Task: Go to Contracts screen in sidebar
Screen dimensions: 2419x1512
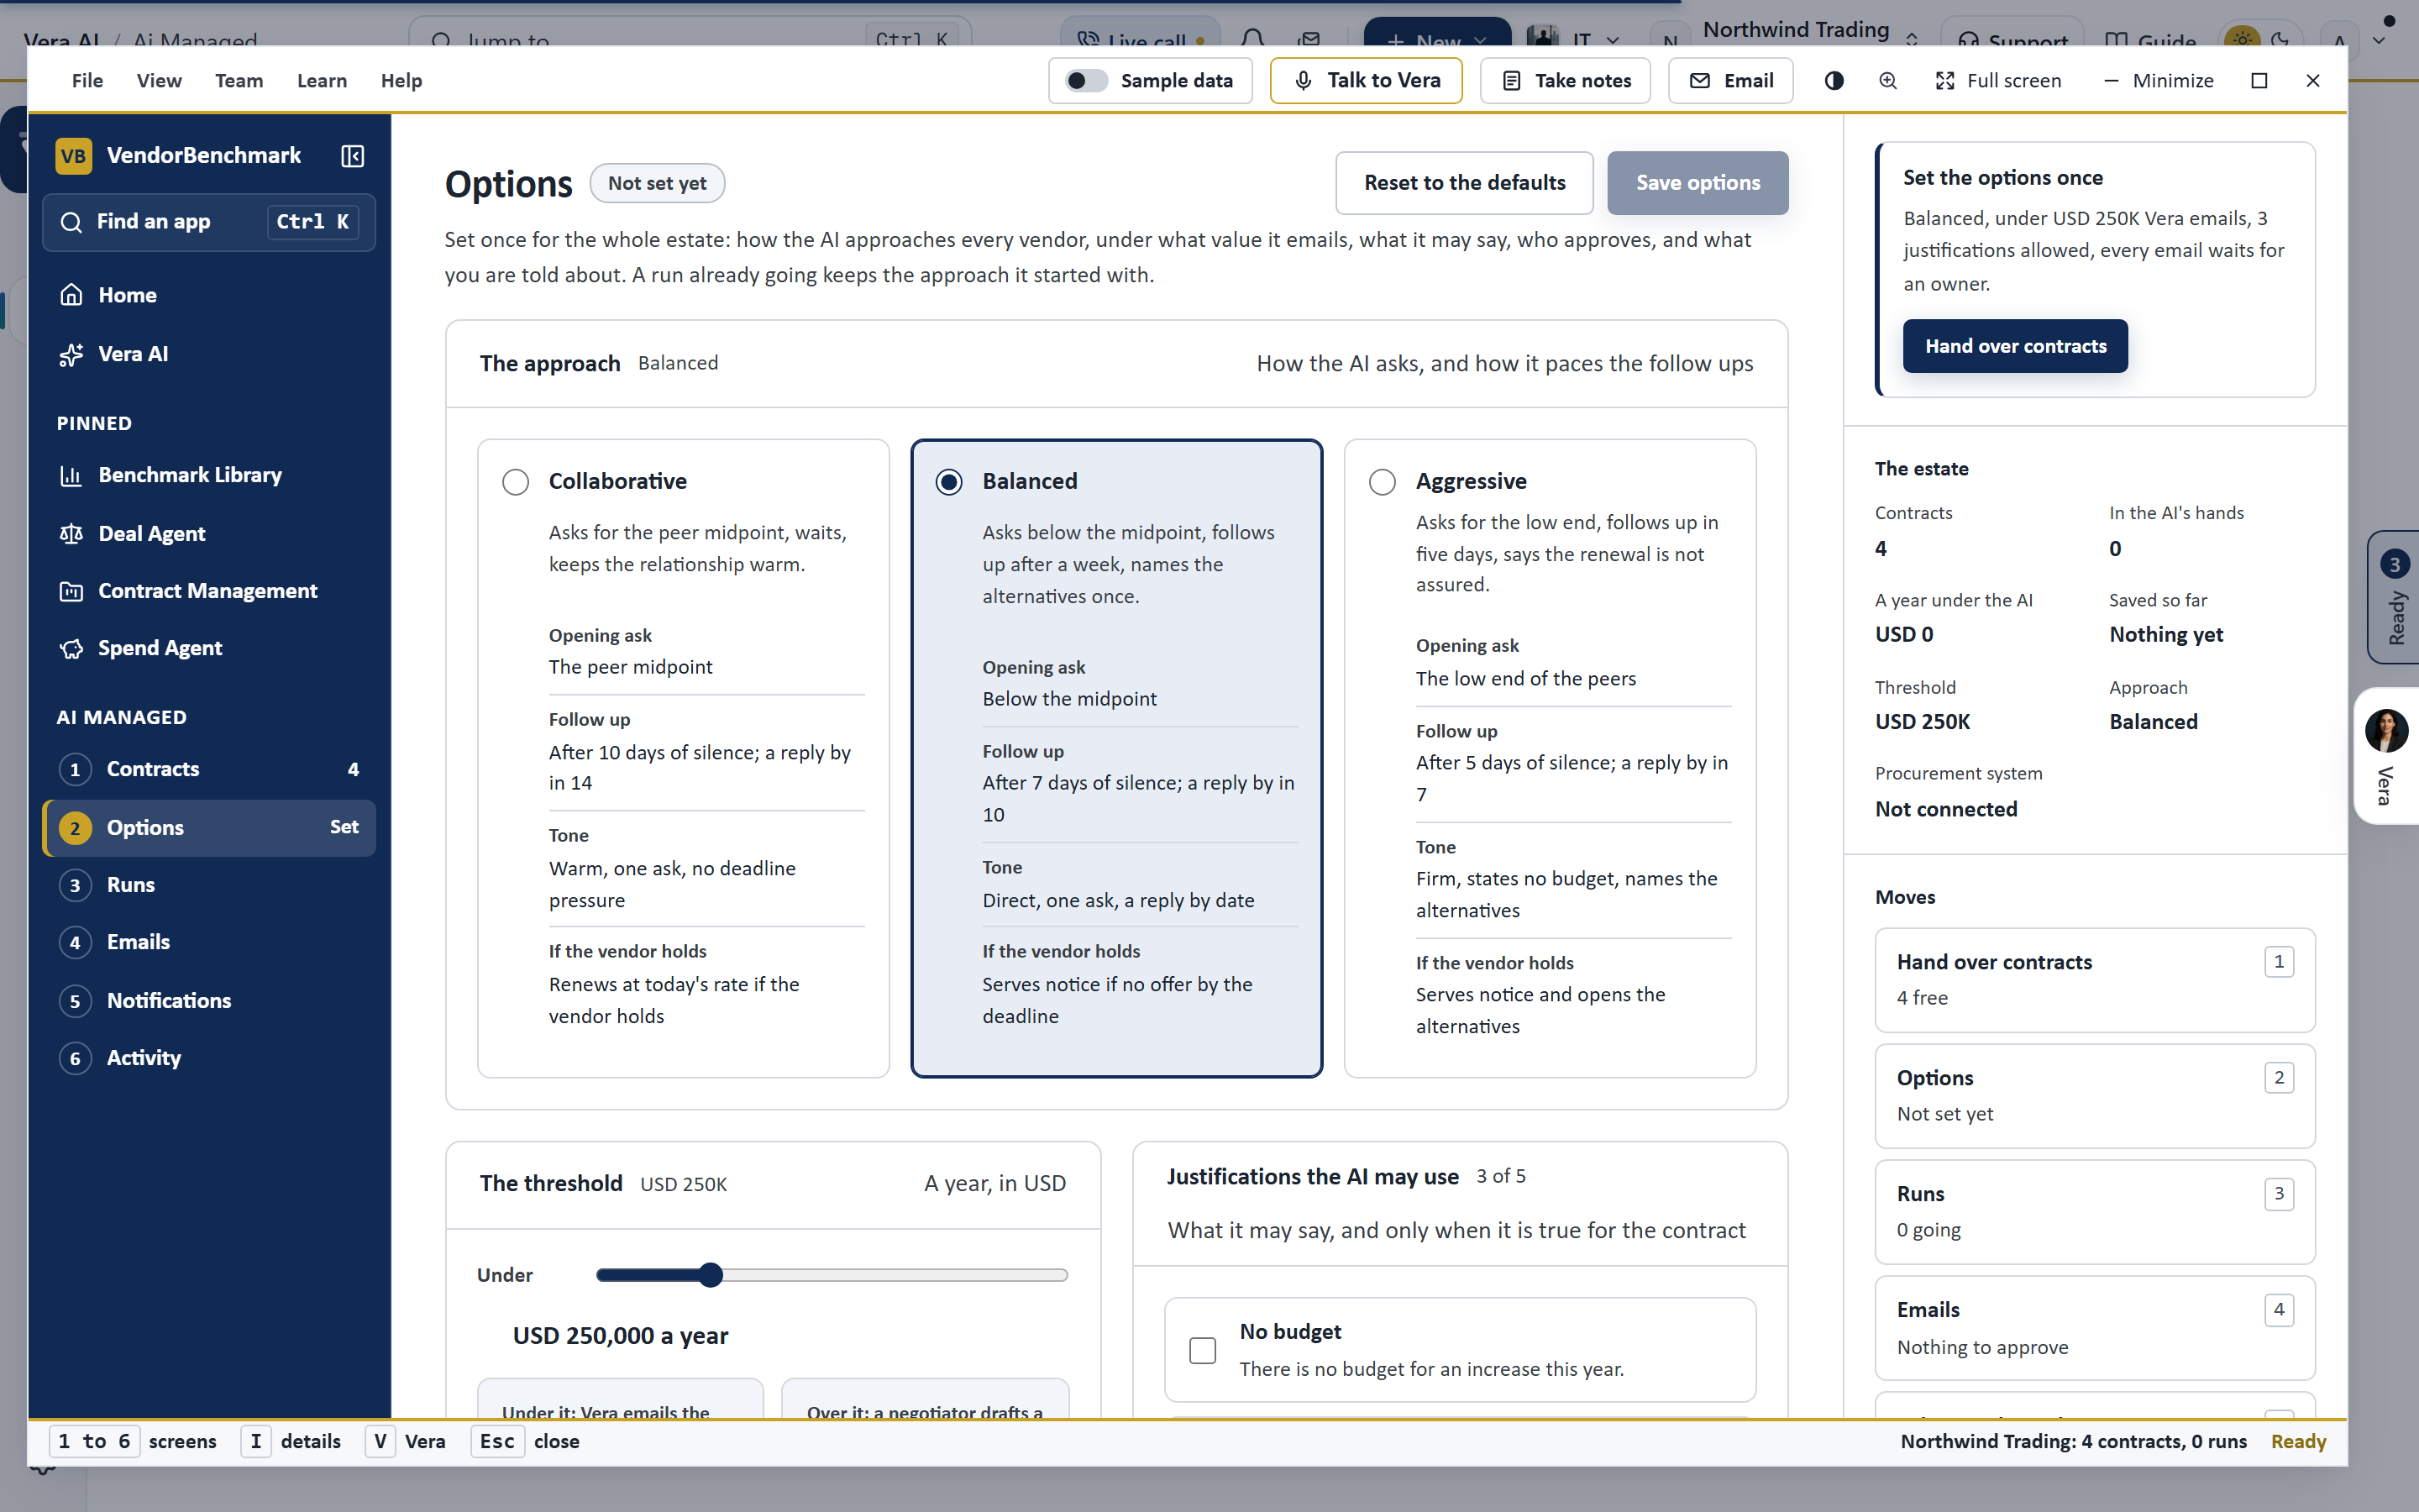Action: click(x=209, y=769)
